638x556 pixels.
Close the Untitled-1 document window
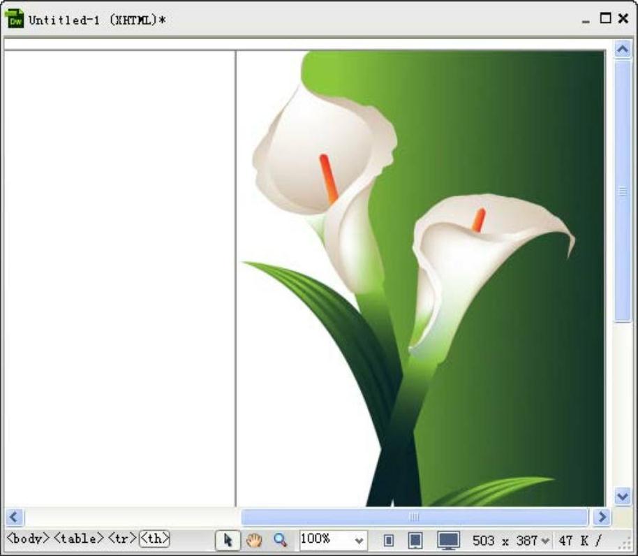(x=623, y=18)
